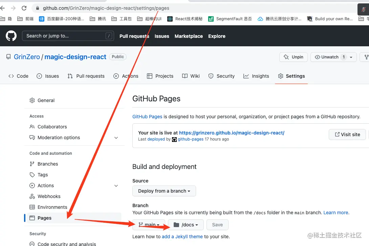Open Explore in the top header
The height and width of the screenshot is (246, 369).
pos(217,36)
